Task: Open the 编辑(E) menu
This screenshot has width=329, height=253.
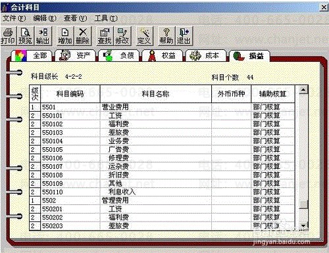Action: click(x=45, y=18)
